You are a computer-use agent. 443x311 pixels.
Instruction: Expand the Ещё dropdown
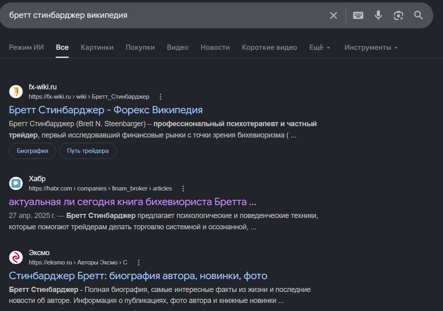319,47
